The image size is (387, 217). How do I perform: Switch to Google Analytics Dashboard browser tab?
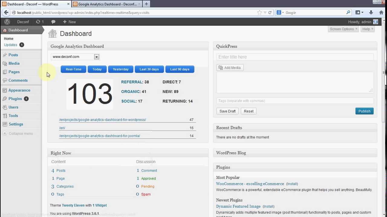coord(107,4)
